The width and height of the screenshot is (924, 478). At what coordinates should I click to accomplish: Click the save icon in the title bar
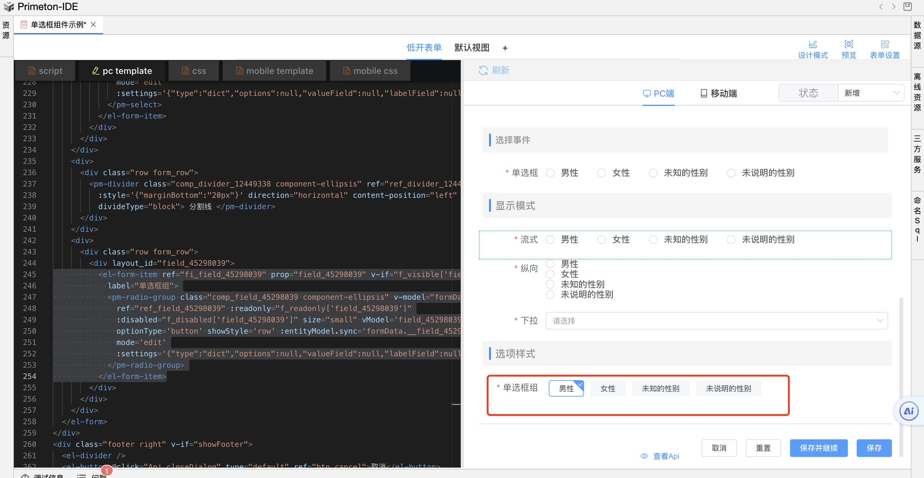908,7
